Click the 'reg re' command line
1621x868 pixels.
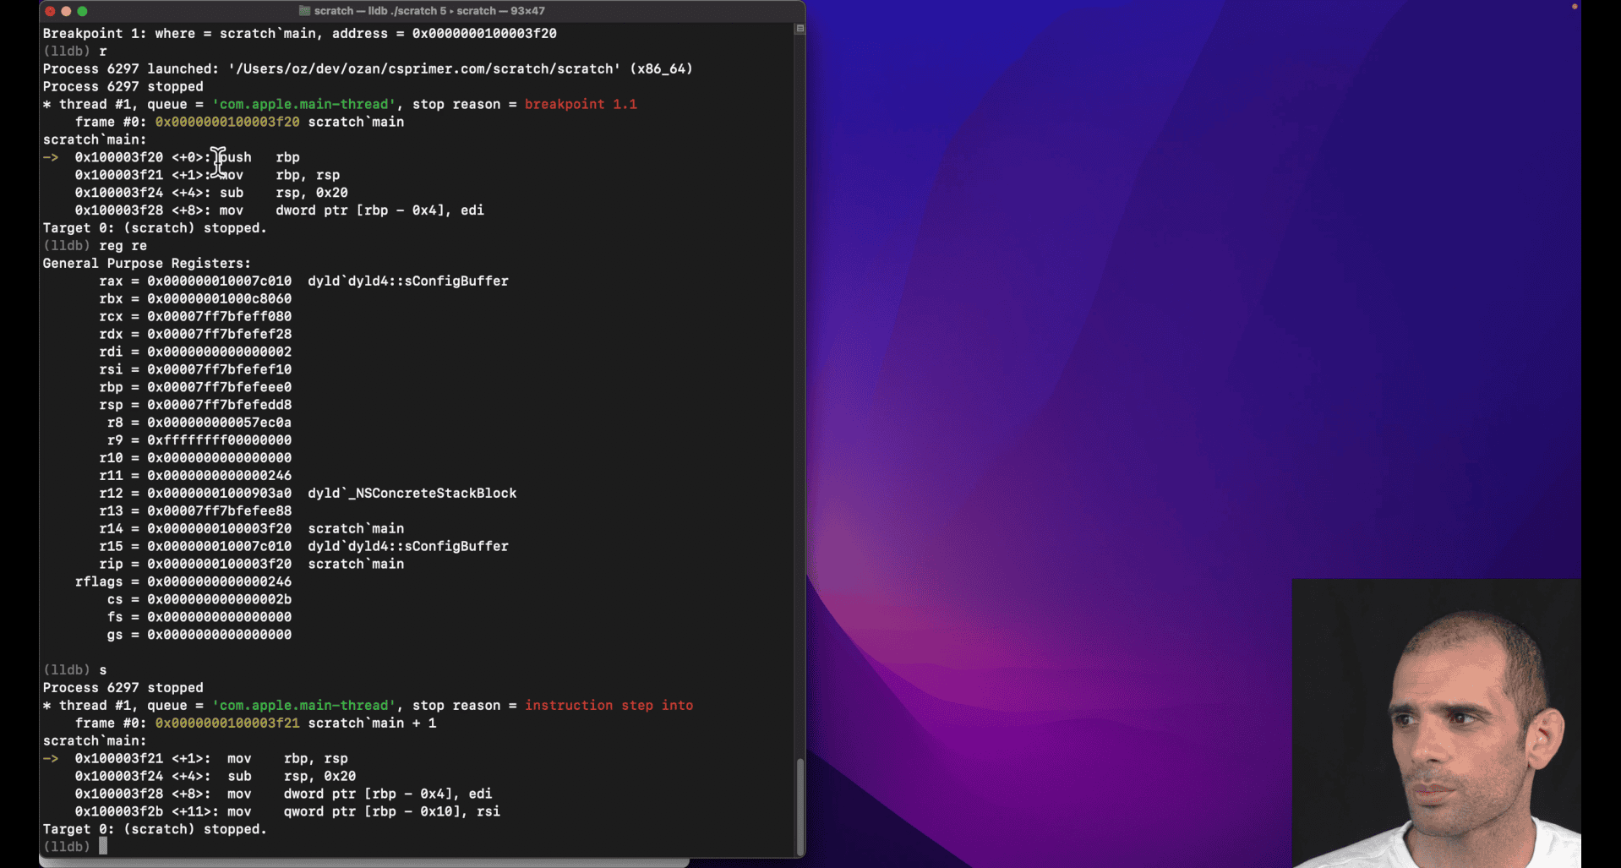(123, 245)
